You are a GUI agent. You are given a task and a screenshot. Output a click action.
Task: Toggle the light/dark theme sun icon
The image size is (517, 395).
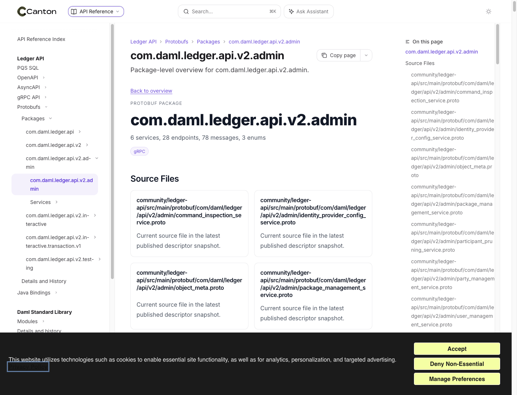(489, 11)
